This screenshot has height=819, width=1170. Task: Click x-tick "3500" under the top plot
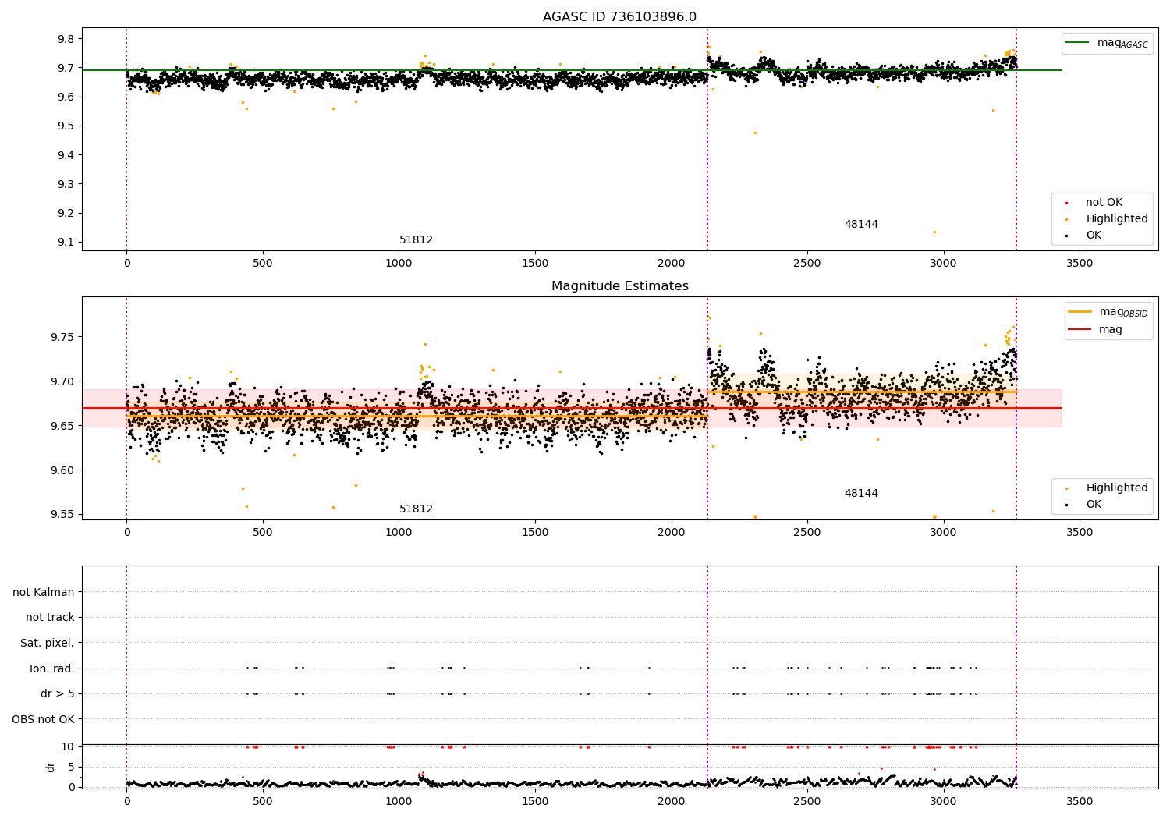(1080, 264)
